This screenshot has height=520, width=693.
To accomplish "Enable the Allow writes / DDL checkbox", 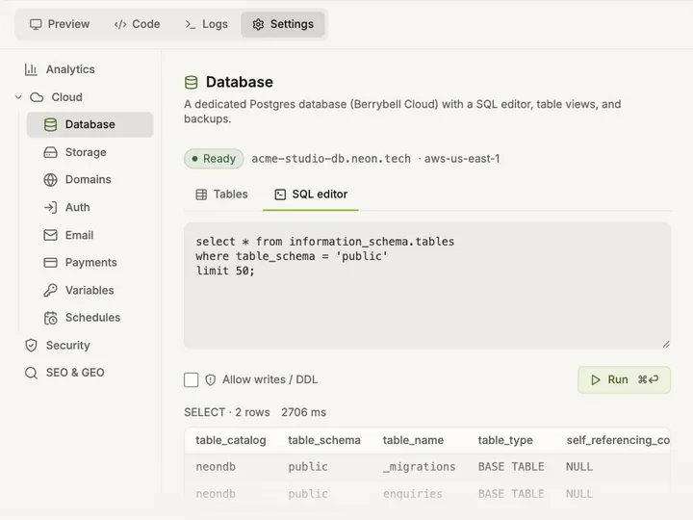I will coord(191,379).
